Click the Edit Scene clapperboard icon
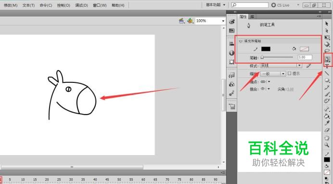 pos(182,21)
